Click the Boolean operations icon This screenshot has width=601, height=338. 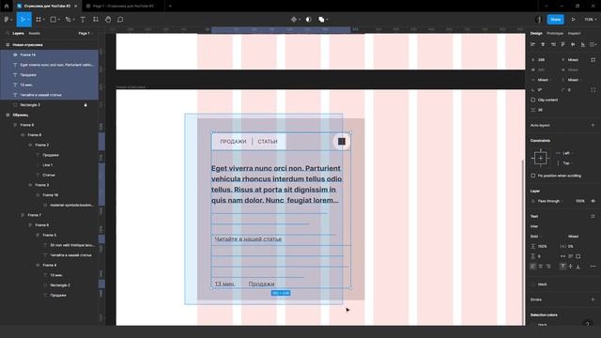pyautogui.click(x=322, y=20)
